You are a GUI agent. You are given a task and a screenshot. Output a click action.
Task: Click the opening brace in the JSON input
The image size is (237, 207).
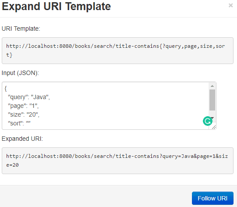point(6,89)
